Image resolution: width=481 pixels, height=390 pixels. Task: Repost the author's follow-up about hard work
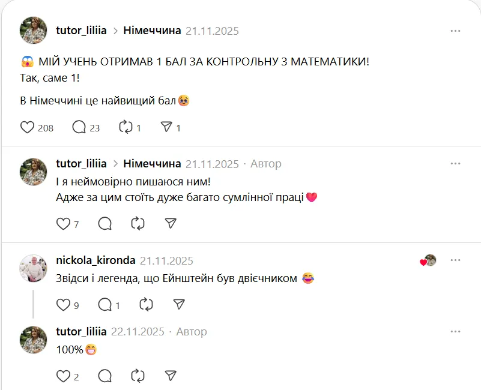138,224
